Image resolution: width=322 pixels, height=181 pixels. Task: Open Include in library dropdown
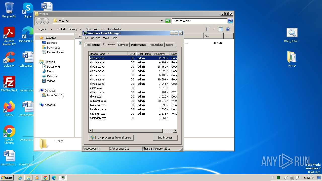pos(69,29)
